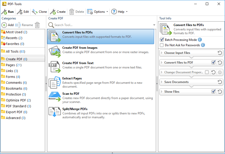225x154 pixels.
Task: Select the Create PDF from Text icon
Action: 54,67
